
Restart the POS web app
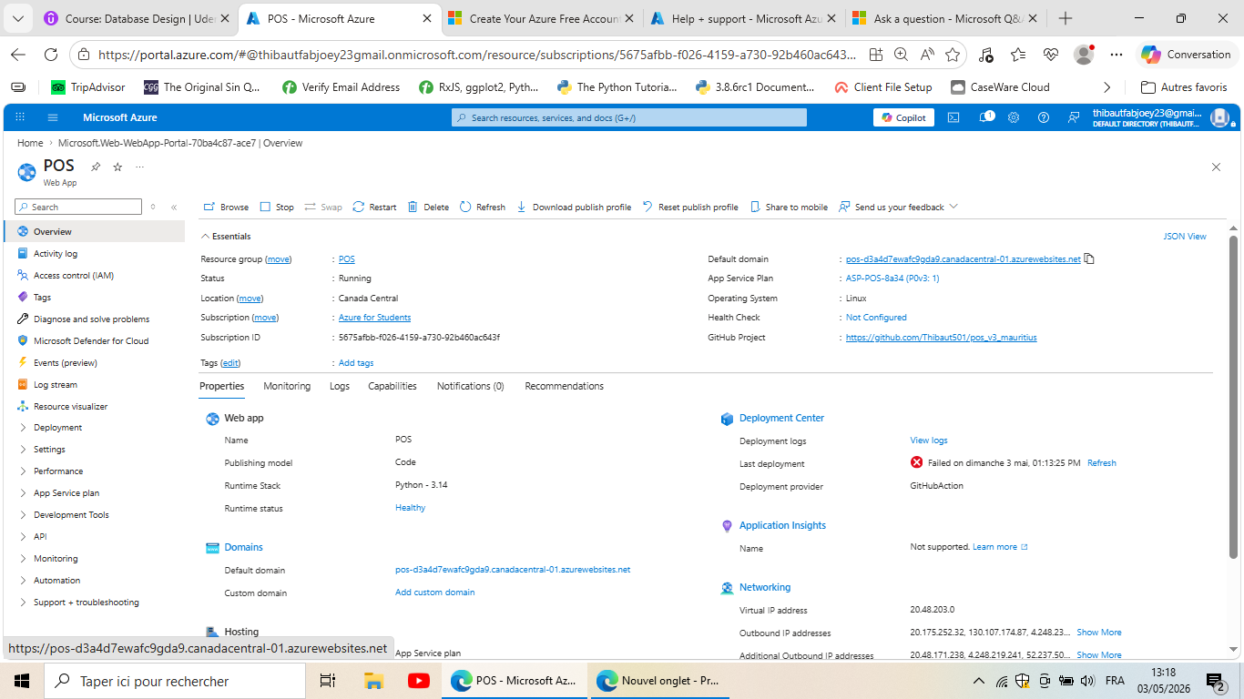pyautogui.click(x=374, y=207)
